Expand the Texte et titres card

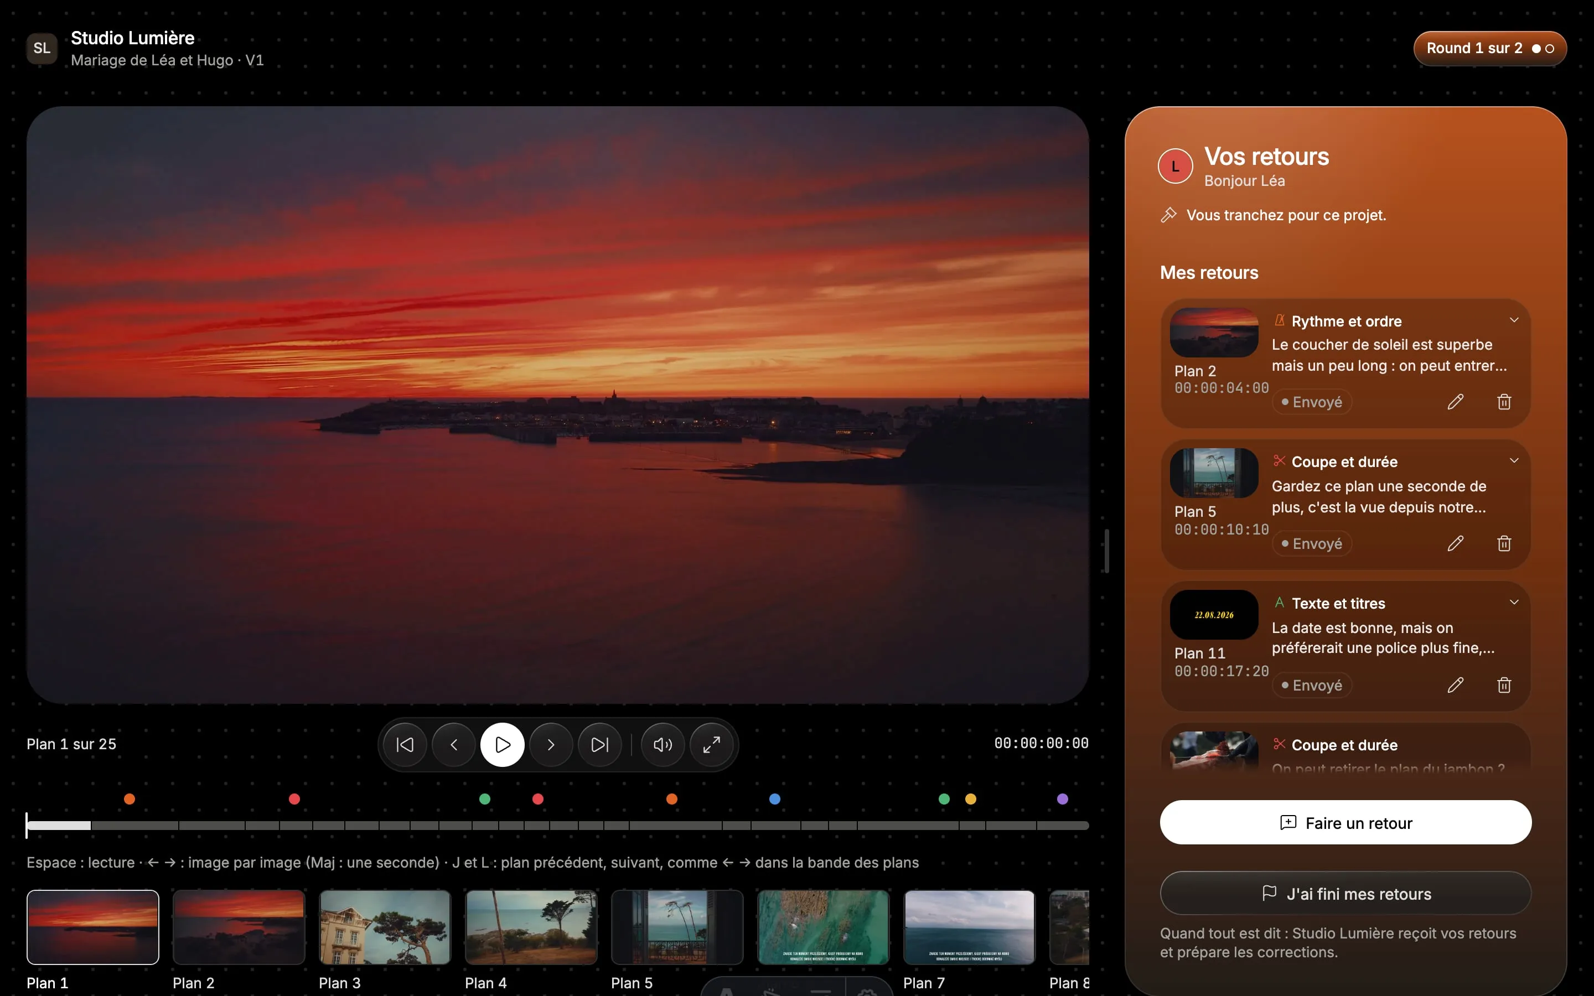(x=1514, y=602)
